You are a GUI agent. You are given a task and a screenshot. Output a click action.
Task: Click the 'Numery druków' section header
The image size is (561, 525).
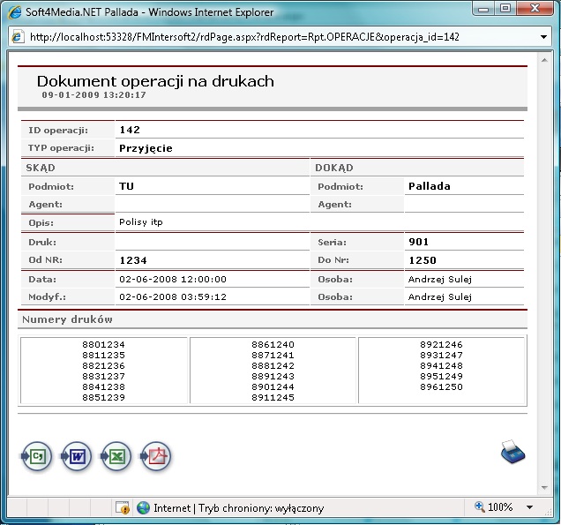[67, 319]
